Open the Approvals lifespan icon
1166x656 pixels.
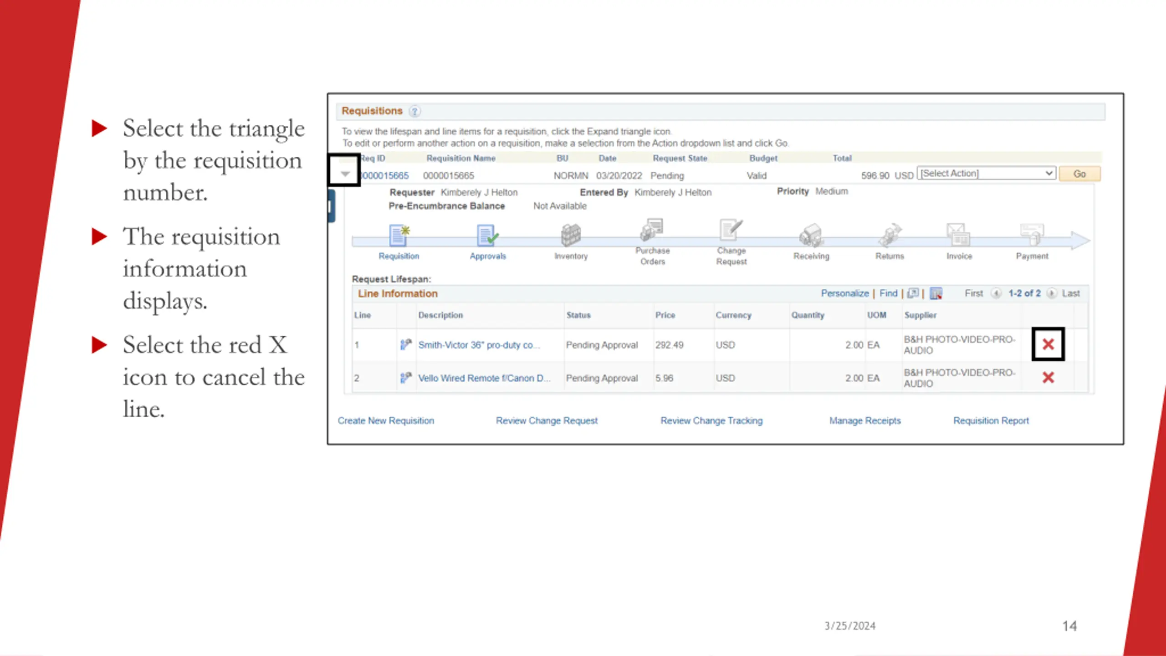487,236
